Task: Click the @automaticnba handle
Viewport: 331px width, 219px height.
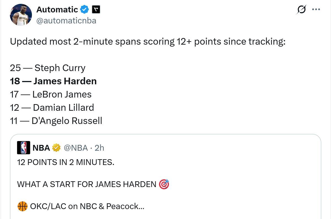Action: 66,21
